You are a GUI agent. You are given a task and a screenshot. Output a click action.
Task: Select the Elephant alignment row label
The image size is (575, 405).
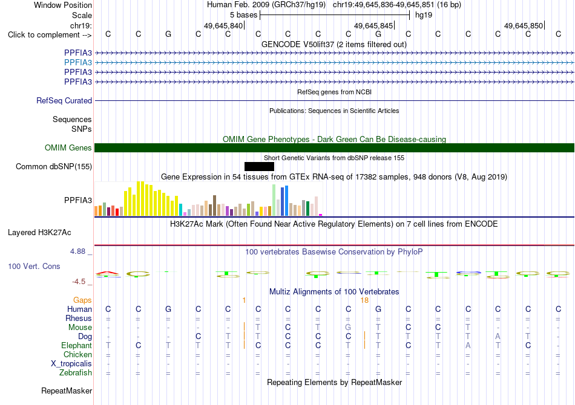76,346
